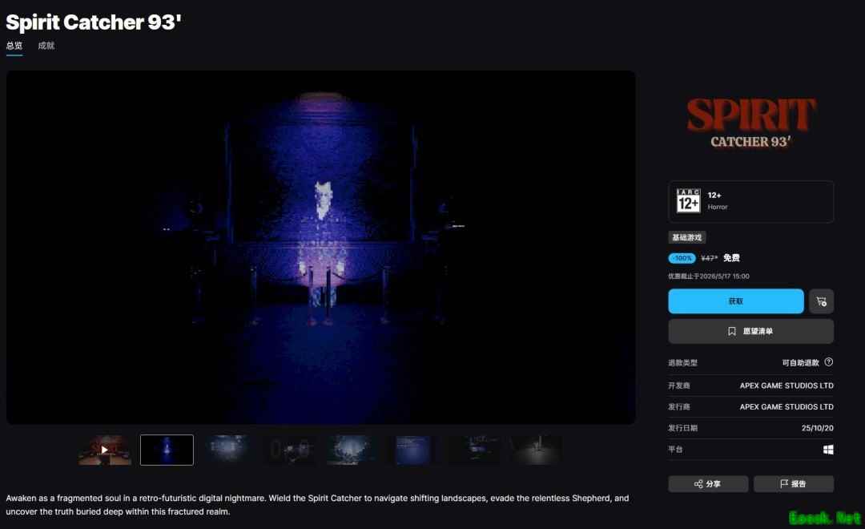The height and width of the screenshot is (529, 865).
Task: Click the 分享 share button
Action: (x=708, y=484)
